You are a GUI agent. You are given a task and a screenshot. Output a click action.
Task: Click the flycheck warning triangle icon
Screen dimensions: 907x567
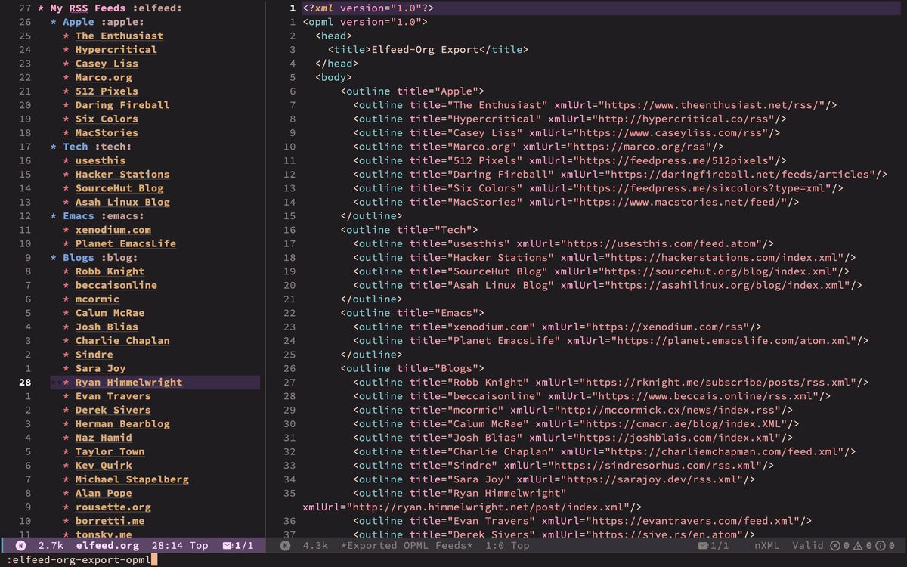coord(859,545)
